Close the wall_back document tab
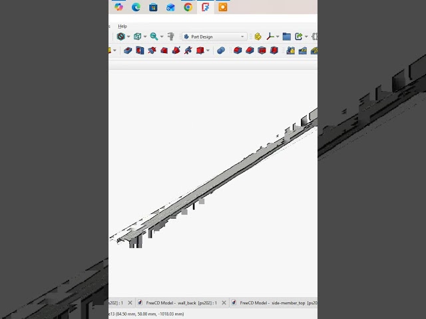Screen dimensions: 426x319 (224, 303)
